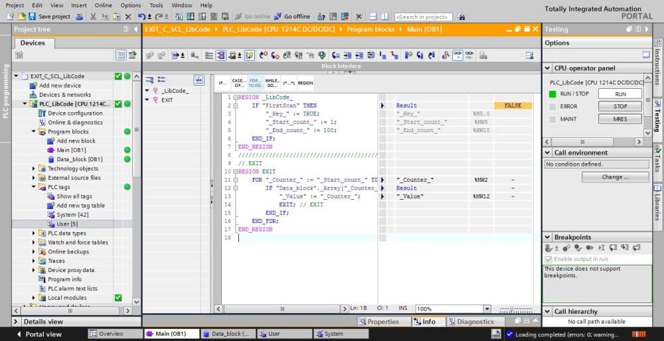Collapse the Call environment section
The height and width of the screenshot is (341, 664).
pyautogui.click(x=548, y=153)
